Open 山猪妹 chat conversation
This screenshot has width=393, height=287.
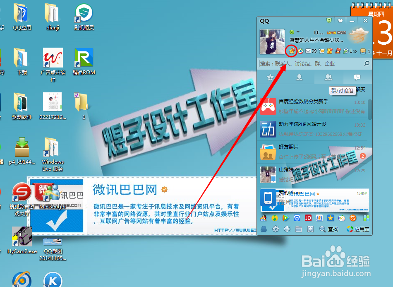tap(313, 175)
